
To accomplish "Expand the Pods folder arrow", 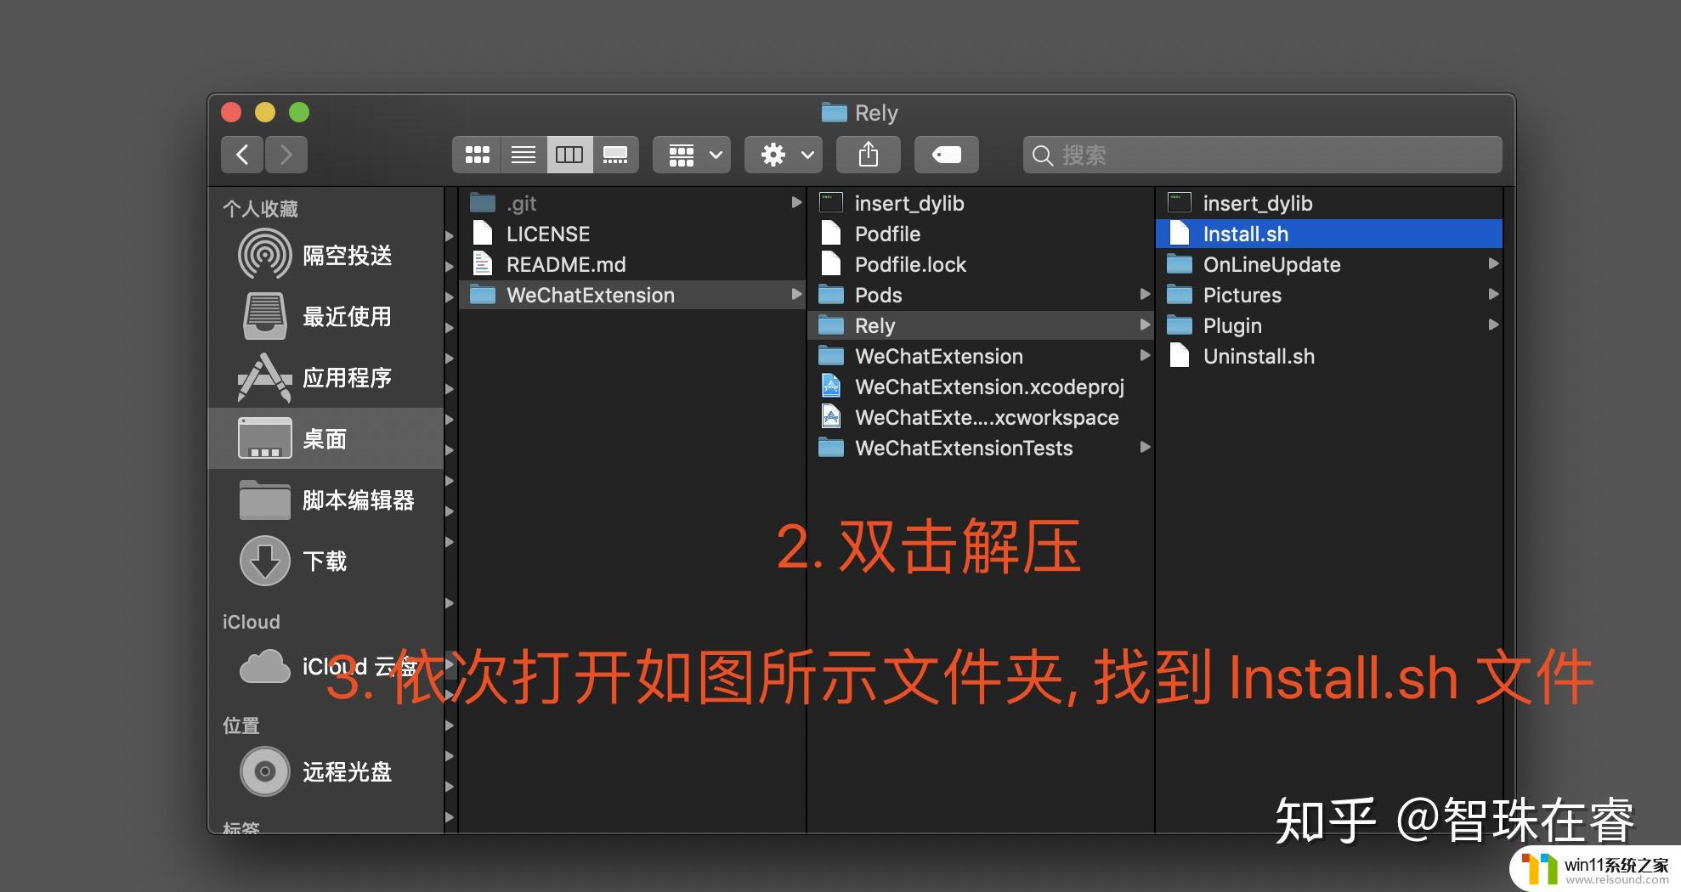I will point(1145,294).
